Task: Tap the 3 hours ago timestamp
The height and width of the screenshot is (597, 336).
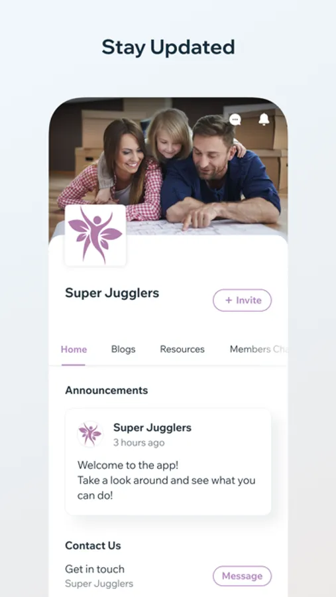Action: click(139, 442)
